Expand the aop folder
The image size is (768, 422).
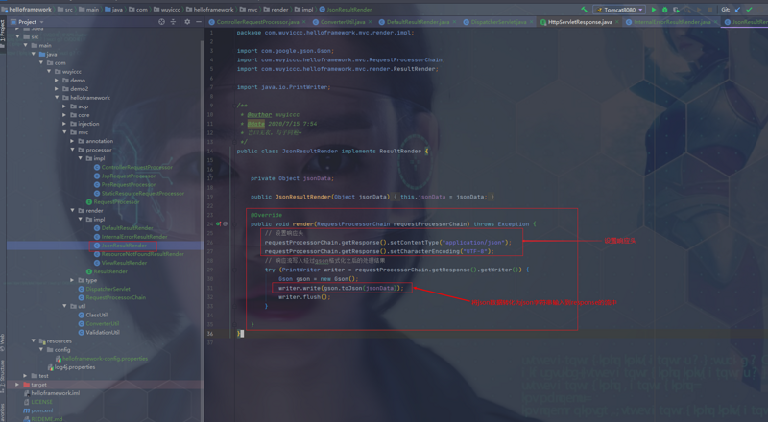tap(64, 106)
